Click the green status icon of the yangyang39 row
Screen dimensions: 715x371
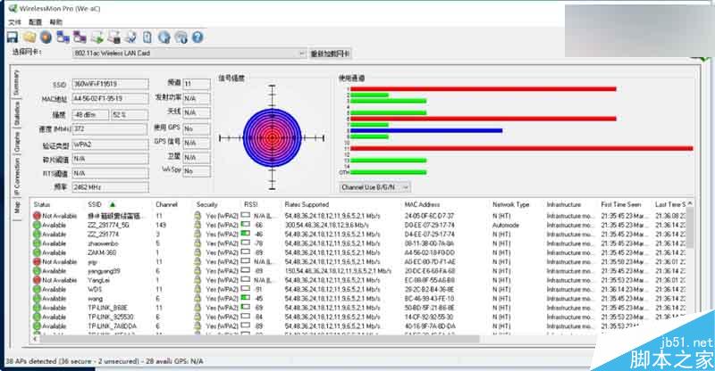37,271
